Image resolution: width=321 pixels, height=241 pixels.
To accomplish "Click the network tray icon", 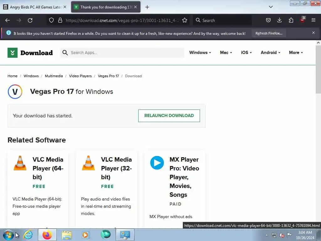I will coord(274,235).
